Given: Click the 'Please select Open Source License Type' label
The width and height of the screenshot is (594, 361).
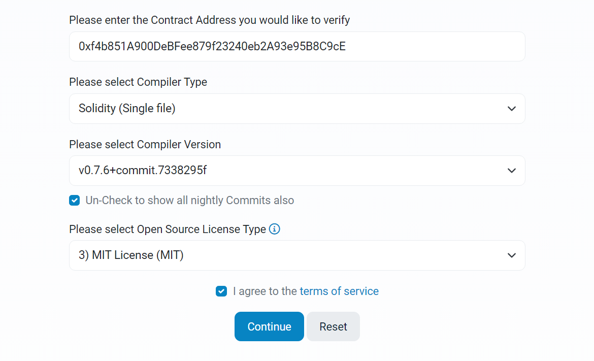Looking at the screenshot, I should [x=168, y=229].
